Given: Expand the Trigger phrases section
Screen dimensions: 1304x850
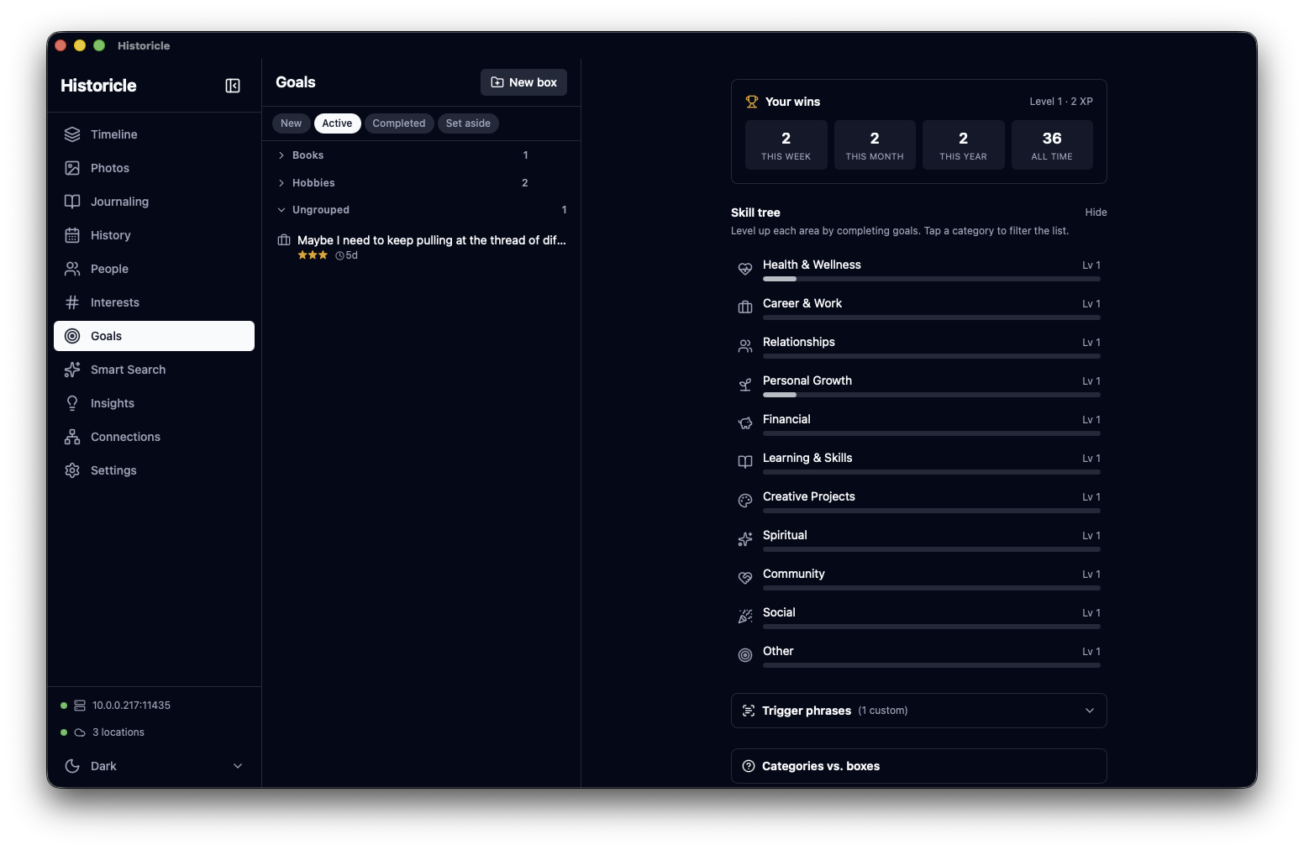Looking at the screenshot, I should [918, 711].
